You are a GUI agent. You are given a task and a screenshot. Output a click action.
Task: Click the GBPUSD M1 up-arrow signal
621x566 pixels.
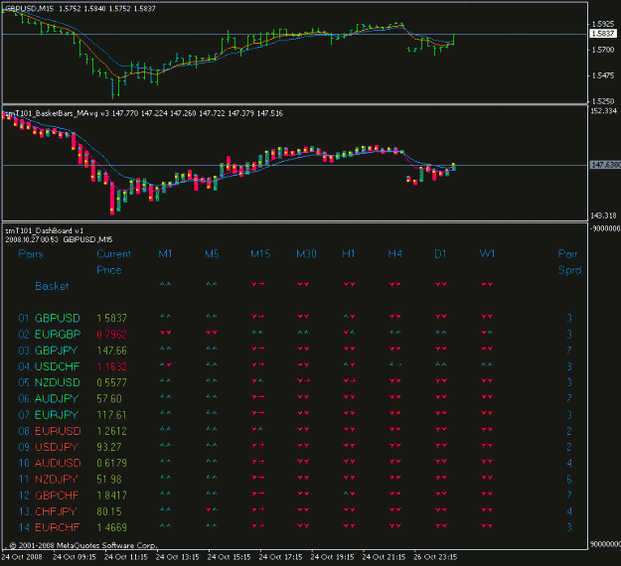(x=166, y=316)
